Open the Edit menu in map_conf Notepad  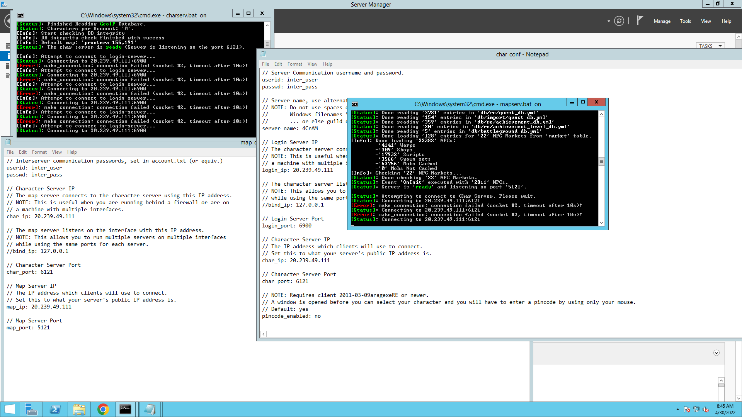coord(23,152)
